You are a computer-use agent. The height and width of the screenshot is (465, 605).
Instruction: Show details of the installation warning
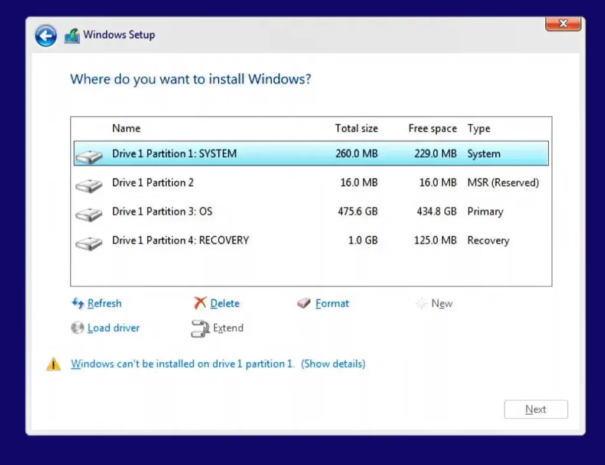click(333, 363)
